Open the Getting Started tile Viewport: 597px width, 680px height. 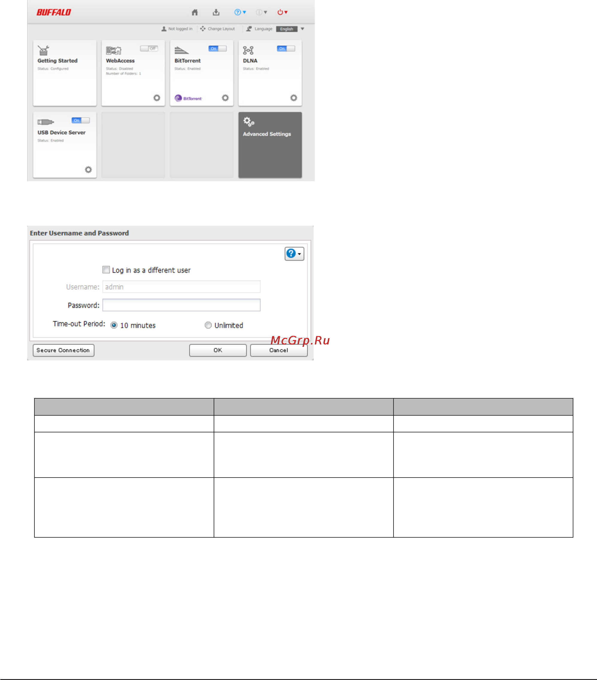coord(65,73)
